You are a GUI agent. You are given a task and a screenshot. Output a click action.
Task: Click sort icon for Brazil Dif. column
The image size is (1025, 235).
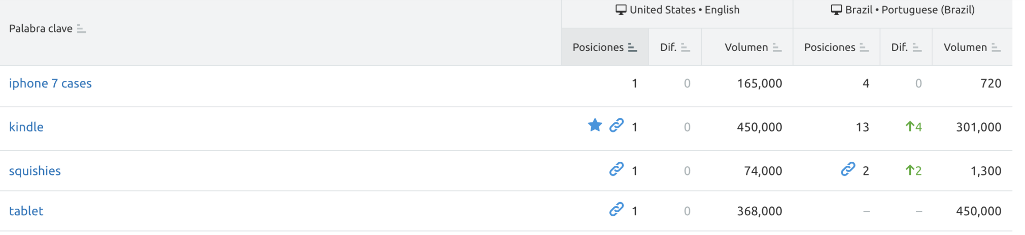(x=917, y=48)
